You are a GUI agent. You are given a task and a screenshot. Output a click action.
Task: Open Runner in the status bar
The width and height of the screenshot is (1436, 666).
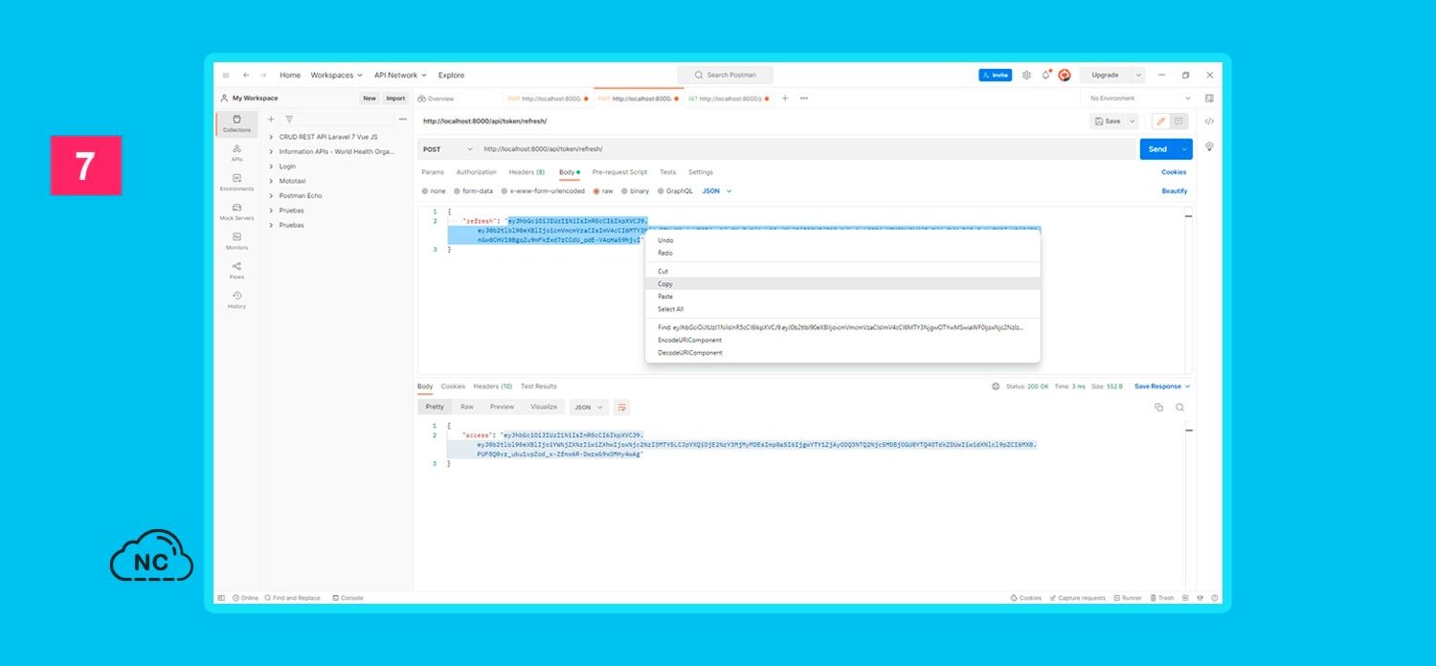tap(1128, 598)
